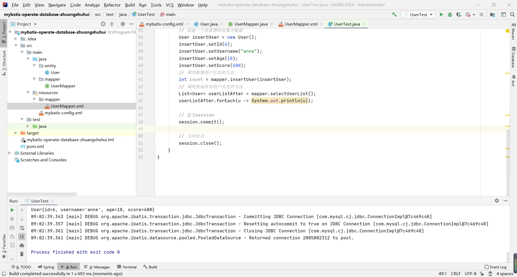This screenshot has width=517, height=277.
Task: Open the TODO tool window
Action: tap(21, 267)
